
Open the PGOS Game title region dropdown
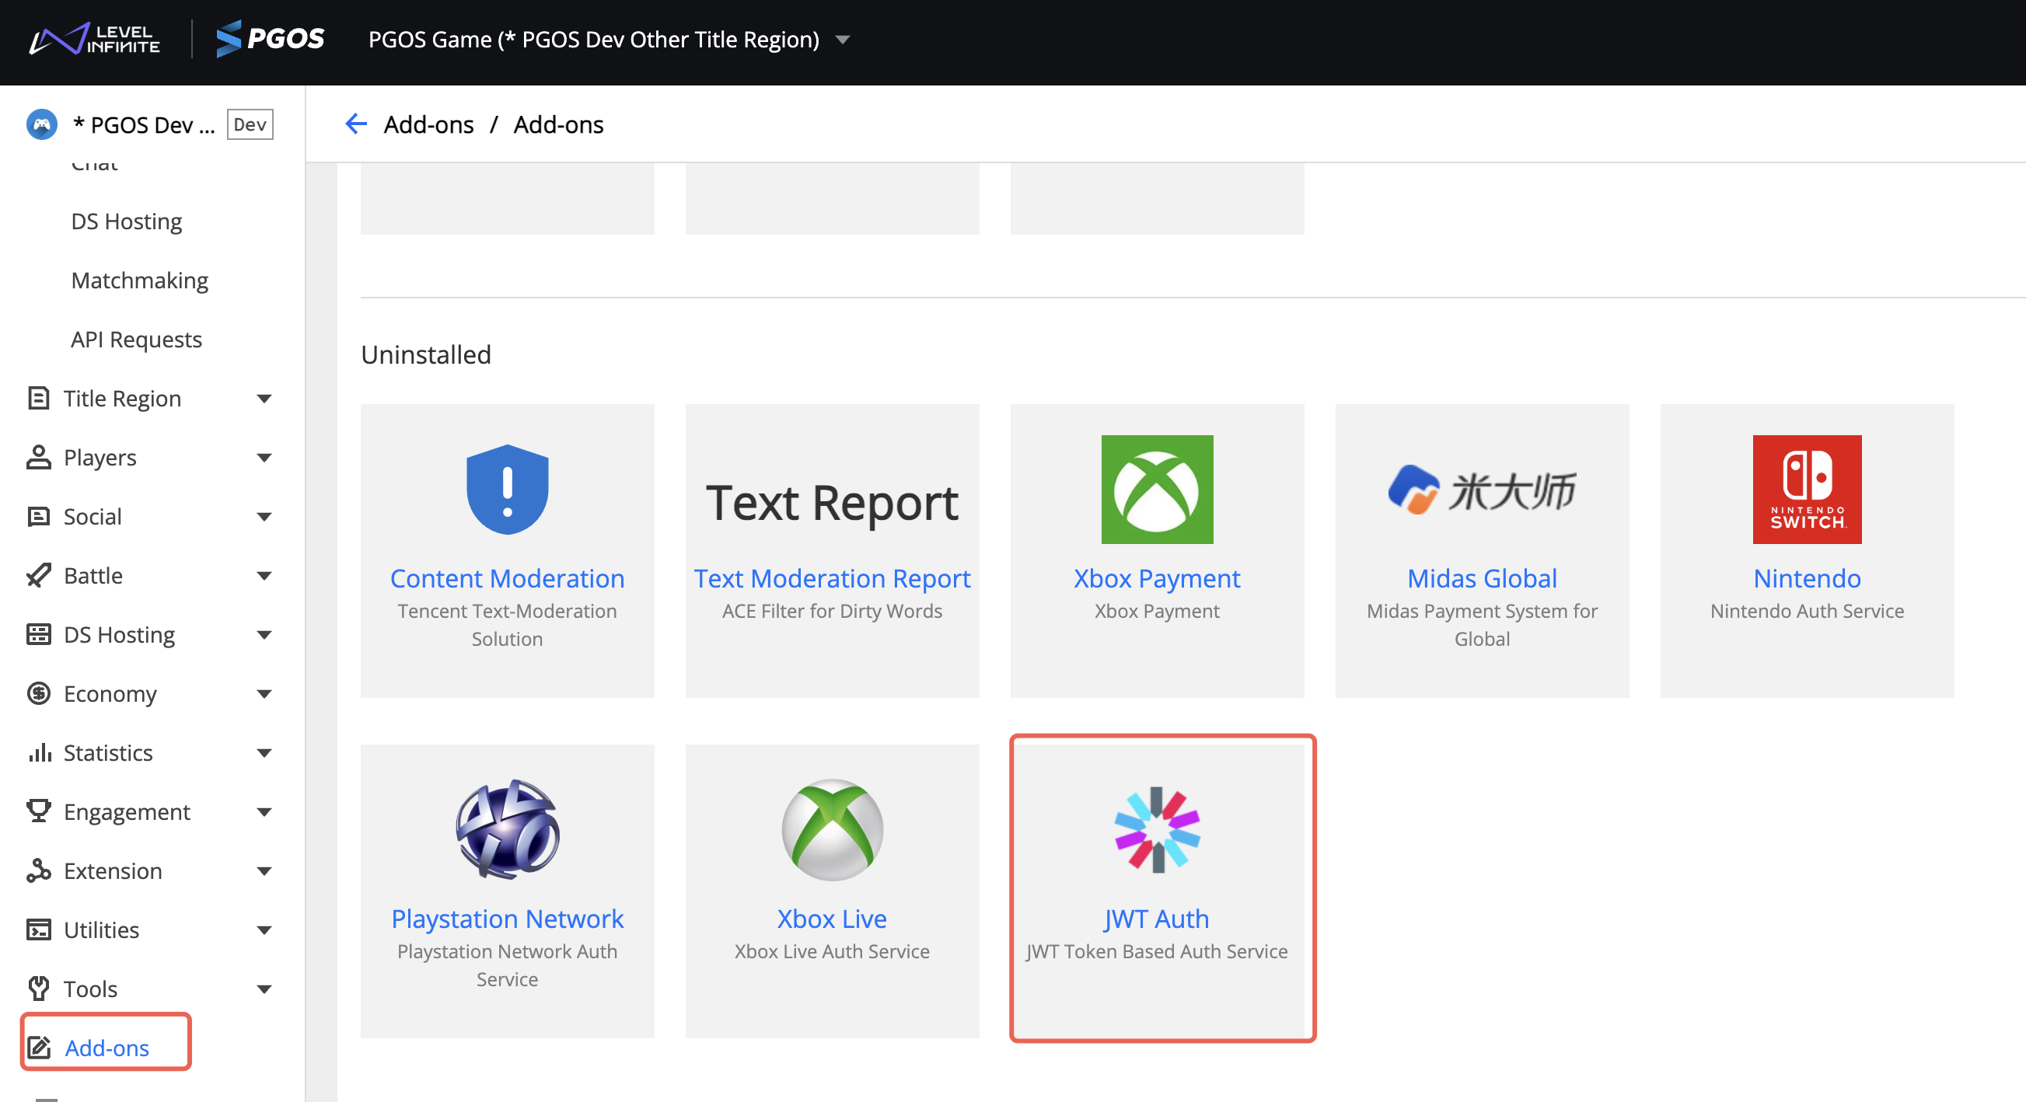pos(842,40)
